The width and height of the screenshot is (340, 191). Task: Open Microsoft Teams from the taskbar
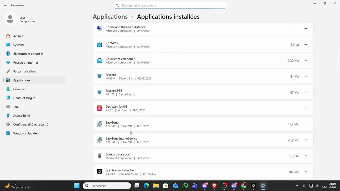(x=195, y=186)
